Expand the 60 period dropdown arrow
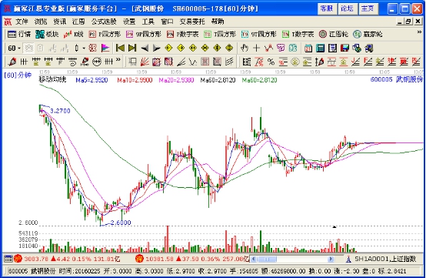This screenshot has width=426, height=278. pos(19,49)
